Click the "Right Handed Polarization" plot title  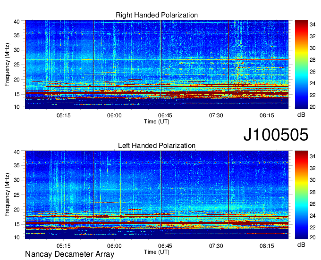coord(157,15)
